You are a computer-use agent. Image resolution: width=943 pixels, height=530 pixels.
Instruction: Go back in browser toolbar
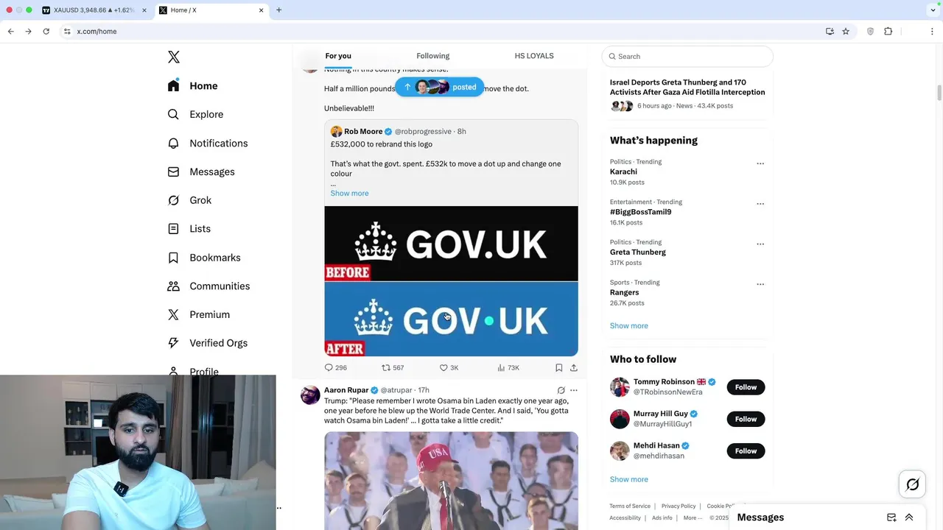(x=10, y=32)
